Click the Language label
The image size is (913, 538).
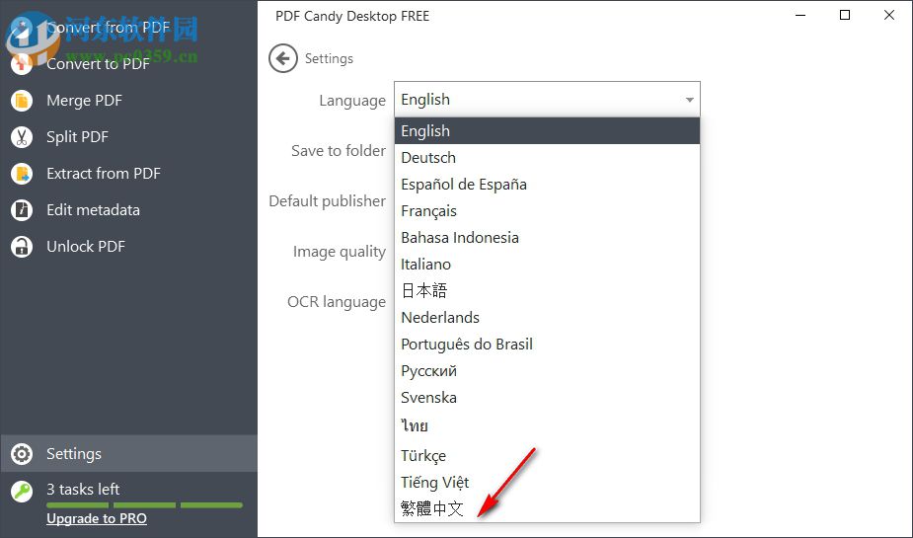tap(352, 101)
